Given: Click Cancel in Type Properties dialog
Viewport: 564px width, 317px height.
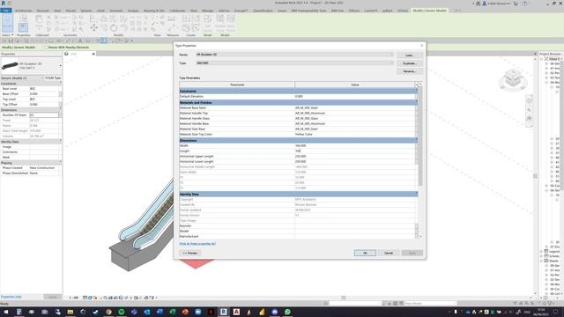Looking at the screenshot, I should click(x=389, y=253).
